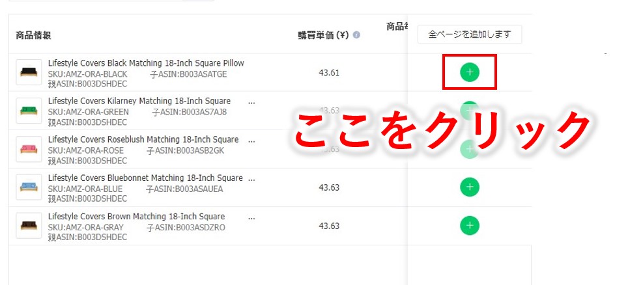Image resolution: width=628 pixels, height=285 pixels.
Task: Open the brown sofa product thumbnail
Action: click(x=29, y=226)
